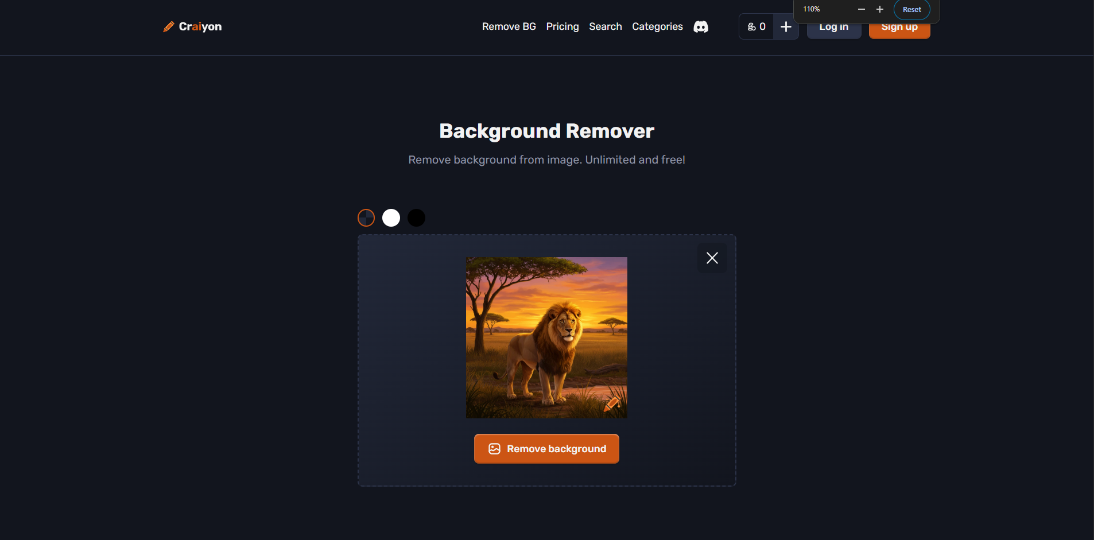Click the minus icon to zoom out
Image resolution: width=1094 pixels, height=540 pixels.
860,9
